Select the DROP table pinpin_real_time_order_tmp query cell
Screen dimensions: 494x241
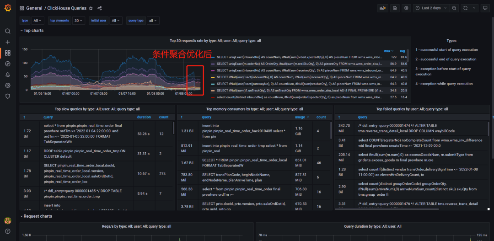click(x=87, y=154)
